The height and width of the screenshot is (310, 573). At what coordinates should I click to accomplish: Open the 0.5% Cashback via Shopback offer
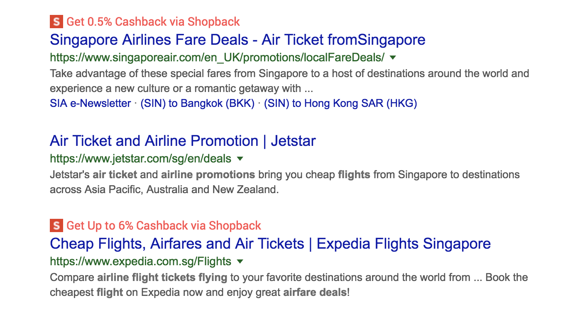tap(153, 22)
